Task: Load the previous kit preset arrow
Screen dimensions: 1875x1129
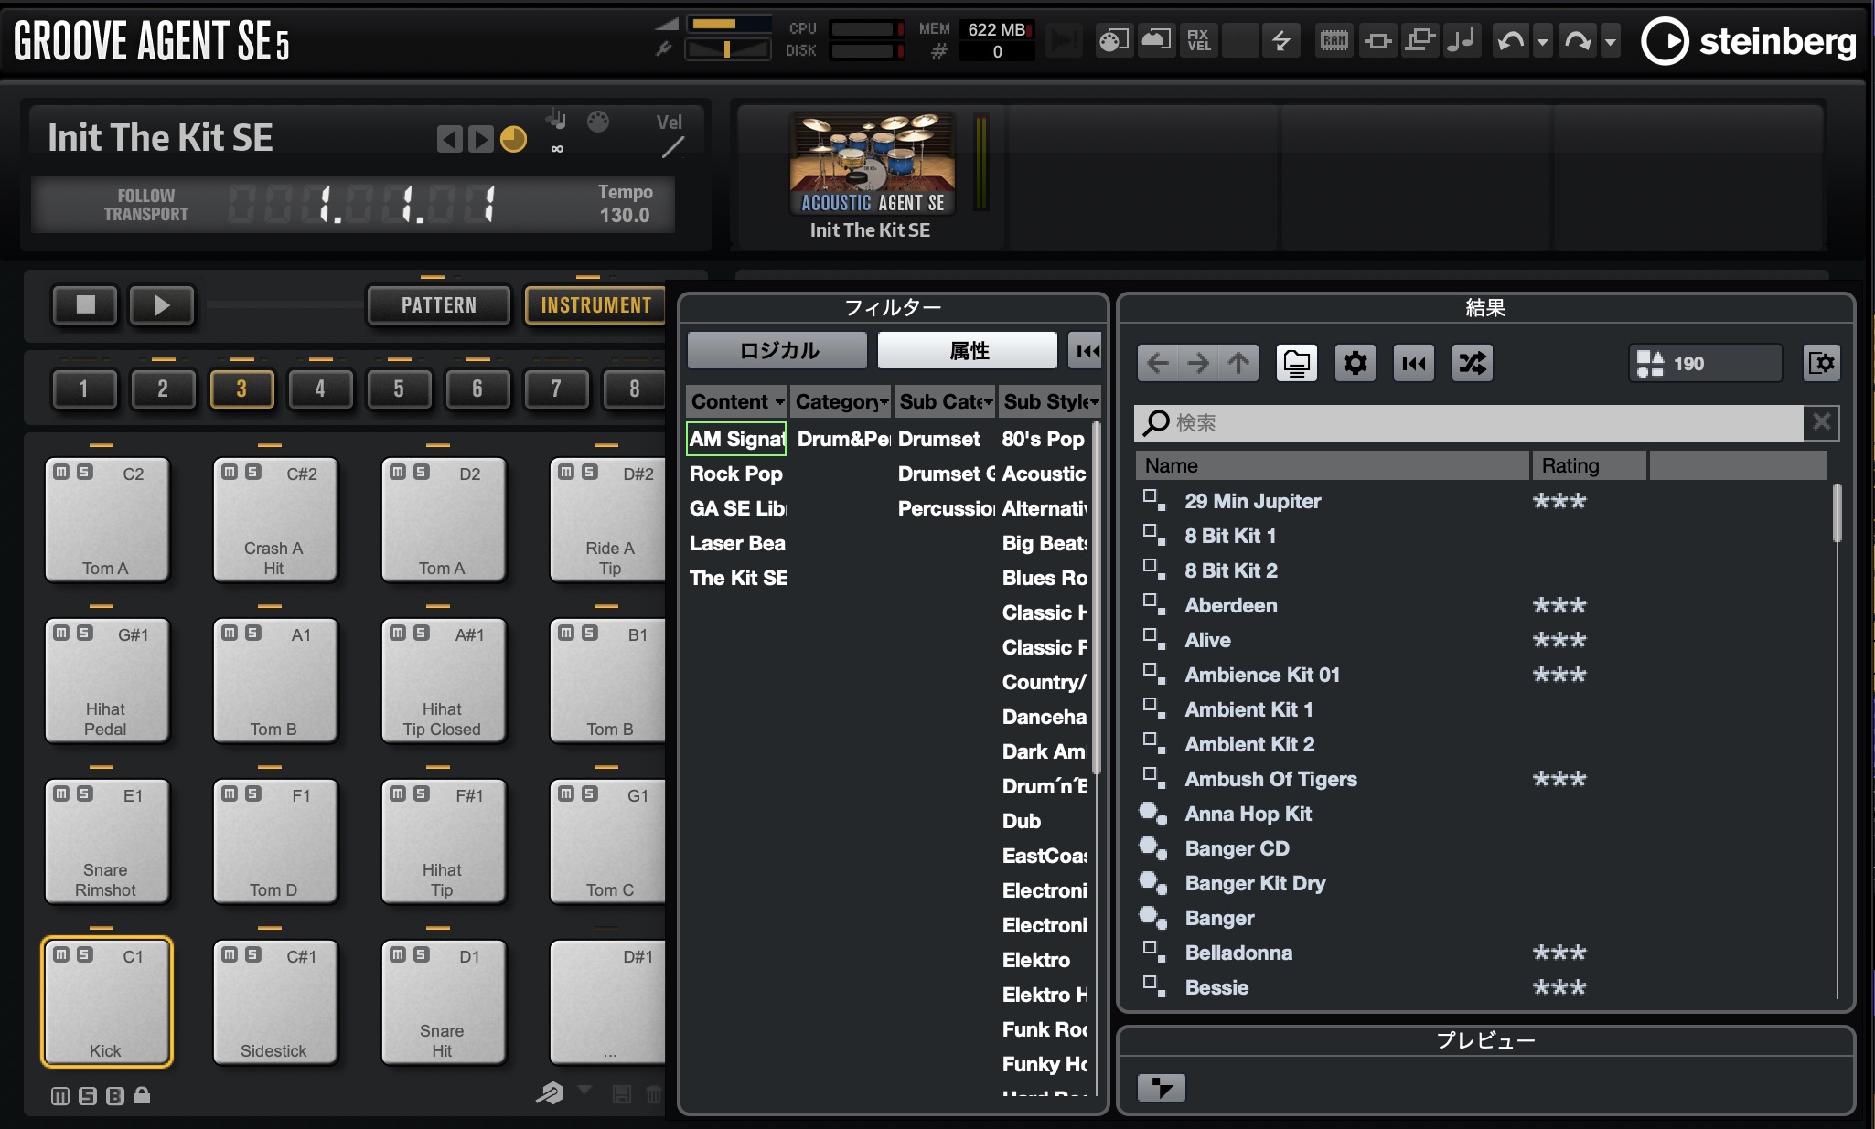Action: click(449, 139)
